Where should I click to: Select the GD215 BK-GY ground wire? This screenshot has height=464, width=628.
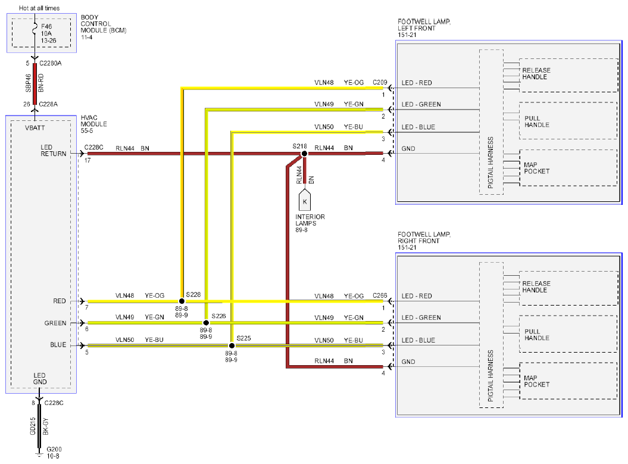tap(39, 426)
